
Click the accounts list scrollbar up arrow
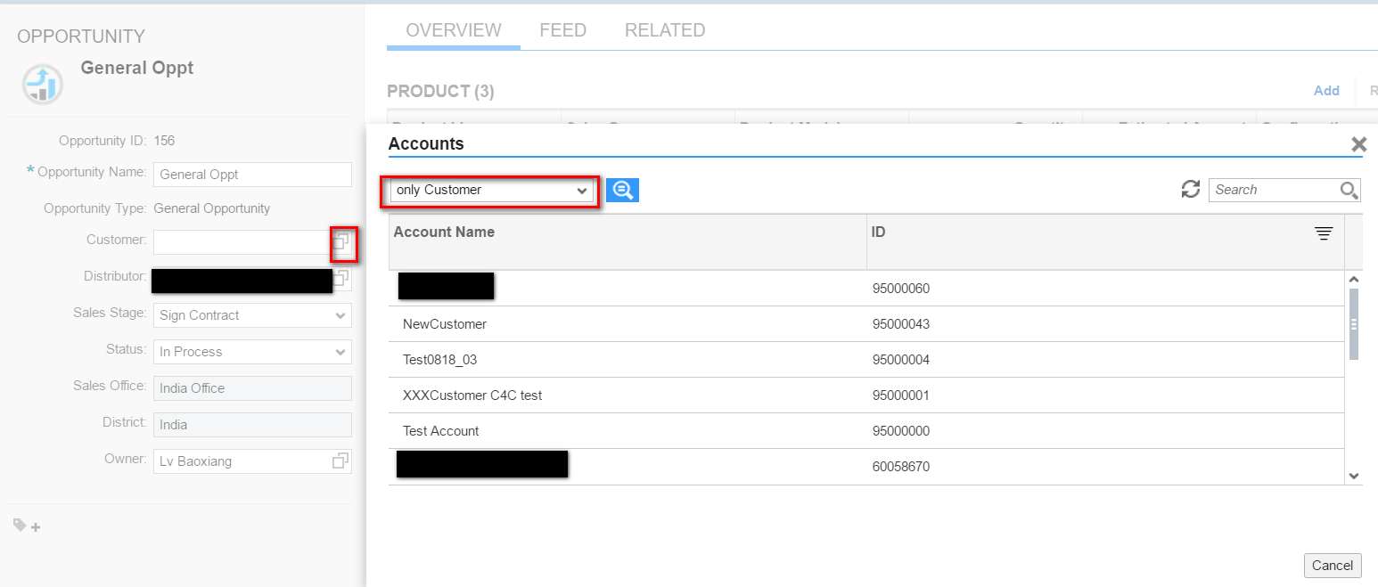click(x=1354, y=280)
